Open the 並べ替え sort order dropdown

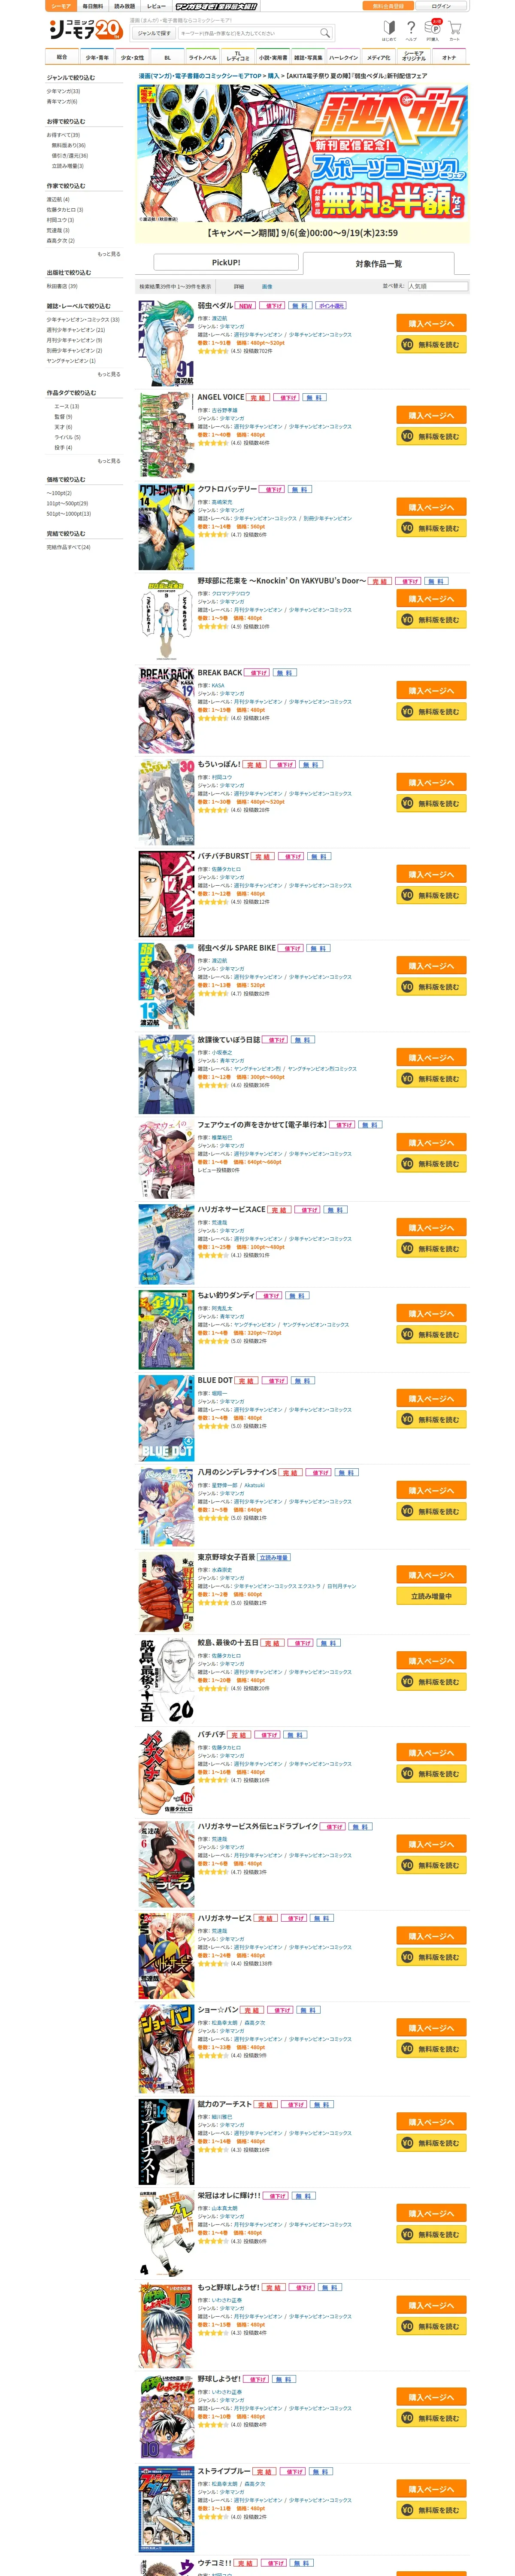437,286
